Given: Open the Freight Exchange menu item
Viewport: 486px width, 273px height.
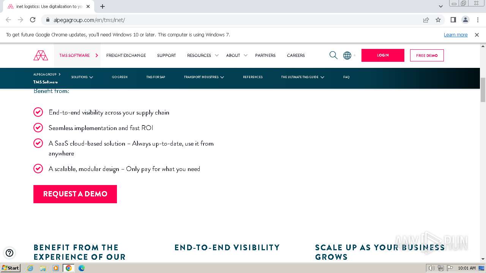Looking at the screenshot, I should (126, 55).
